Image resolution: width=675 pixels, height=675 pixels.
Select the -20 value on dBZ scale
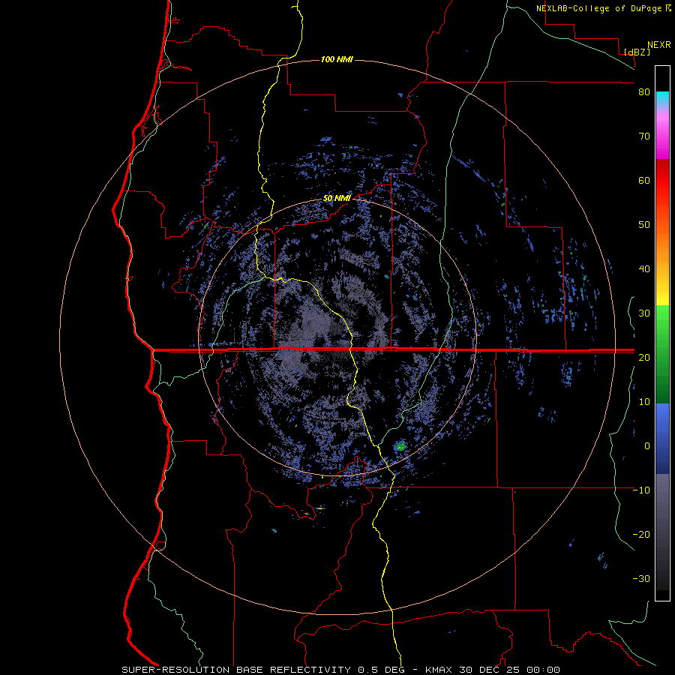point(641,534)
